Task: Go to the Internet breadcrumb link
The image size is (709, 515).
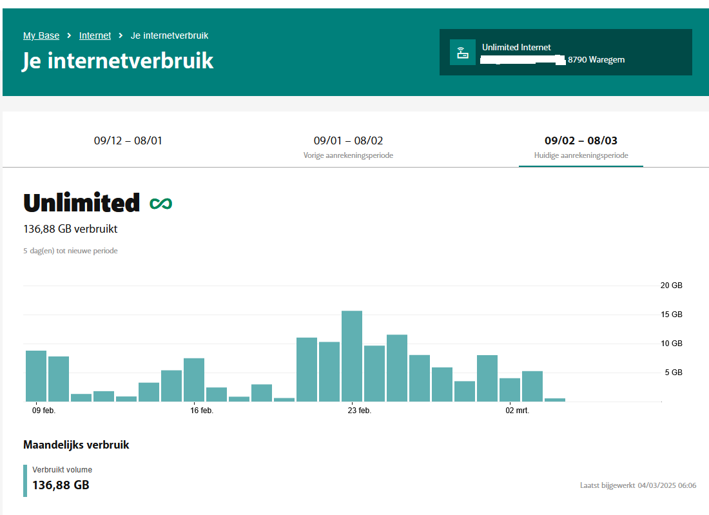Action: [x=95, y=35]
